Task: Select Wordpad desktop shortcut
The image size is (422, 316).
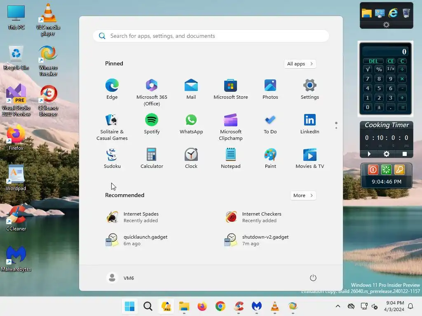Action: (16, 178)
